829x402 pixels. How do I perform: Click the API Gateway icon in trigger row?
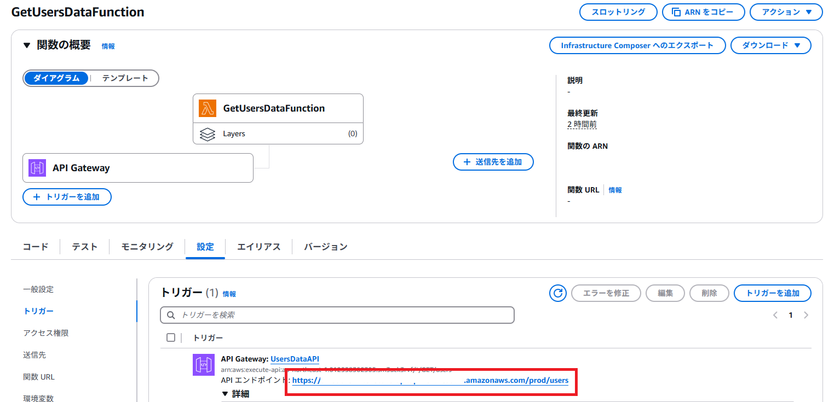(x=204, y=365)
